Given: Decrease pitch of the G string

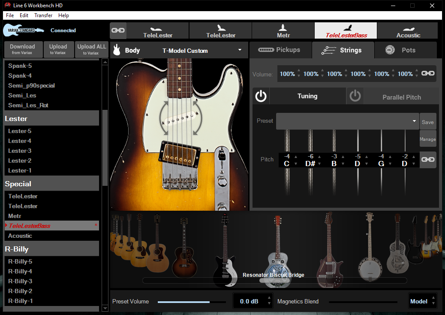Looking at the screenshot, I should tap(390, 164).
